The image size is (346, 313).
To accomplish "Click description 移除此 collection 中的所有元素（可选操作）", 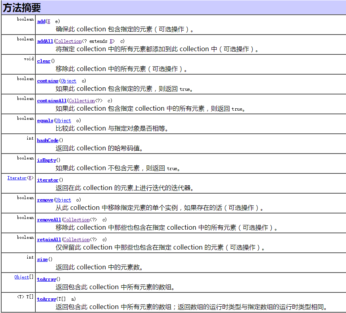I will click(x=121, y=69).
